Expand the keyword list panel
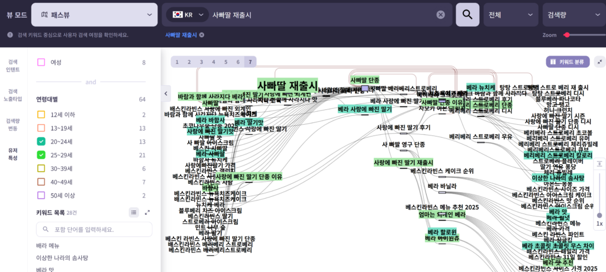The width and height of the screenshot is (606, 272). pos(147,212)
